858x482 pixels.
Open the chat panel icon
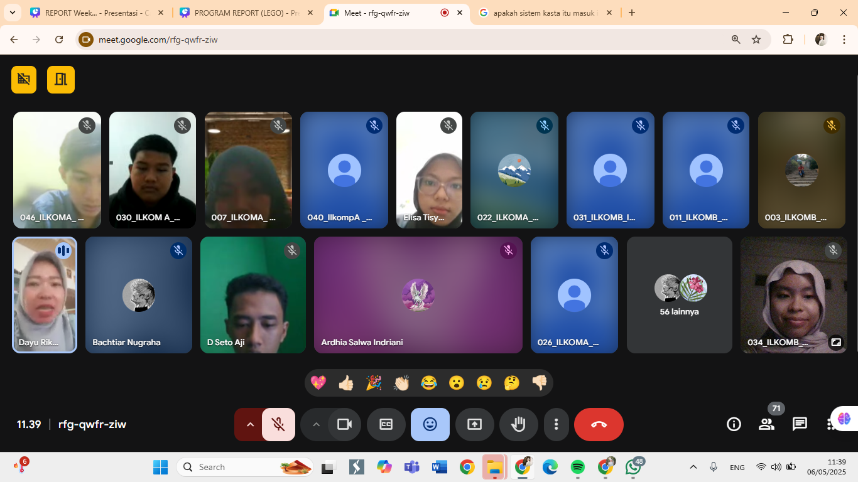point(800,424)
